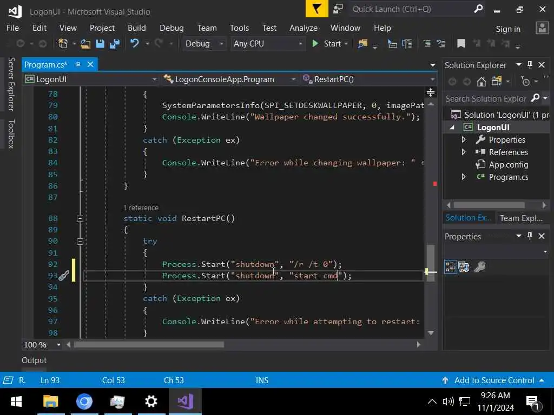554x415 pixels.
Task: Open the Action Center notification icon
Action: point(533,401)
